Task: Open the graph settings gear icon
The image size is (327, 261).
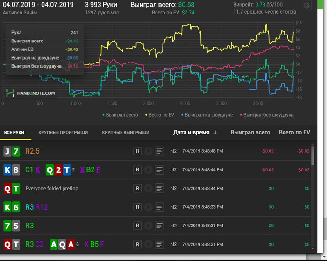Action: coord(307,6)
